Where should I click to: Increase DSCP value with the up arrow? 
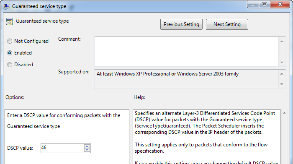[x=87, y=146]
